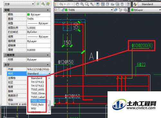Open the Properties palette icon
161x118 pixels.
98,4
